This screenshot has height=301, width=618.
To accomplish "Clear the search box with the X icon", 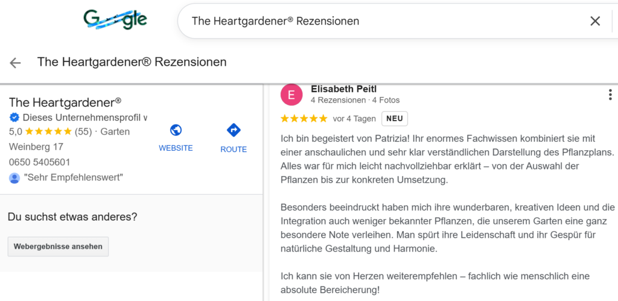I will [x=594, y=21].
